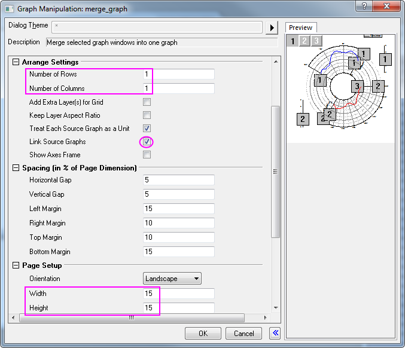Select preview page 1 button

tap(293, 41)
